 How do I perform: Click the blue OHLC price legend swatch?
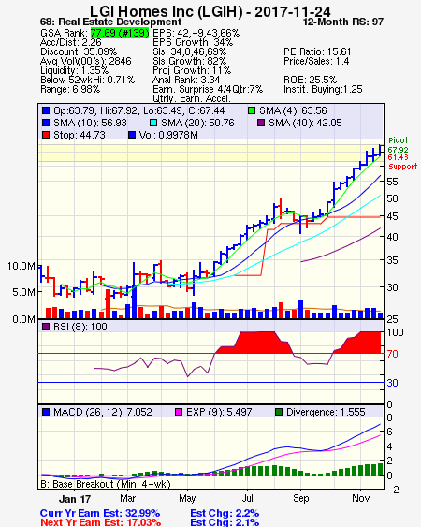46,110
